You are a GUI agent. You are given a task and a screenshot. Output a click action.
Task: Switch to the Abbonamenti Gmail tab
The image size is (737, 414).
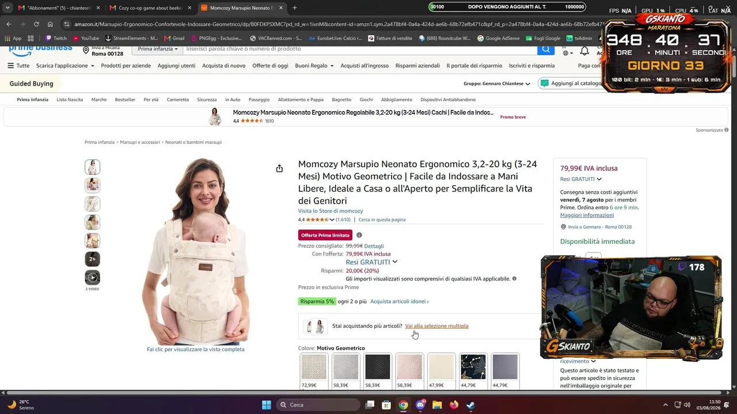click(59, 8)
